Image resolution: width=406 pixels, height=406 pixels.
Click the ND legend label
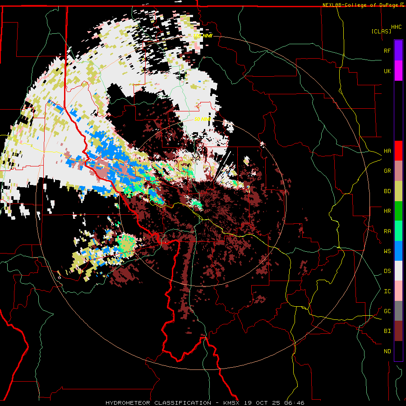(387, 351)
